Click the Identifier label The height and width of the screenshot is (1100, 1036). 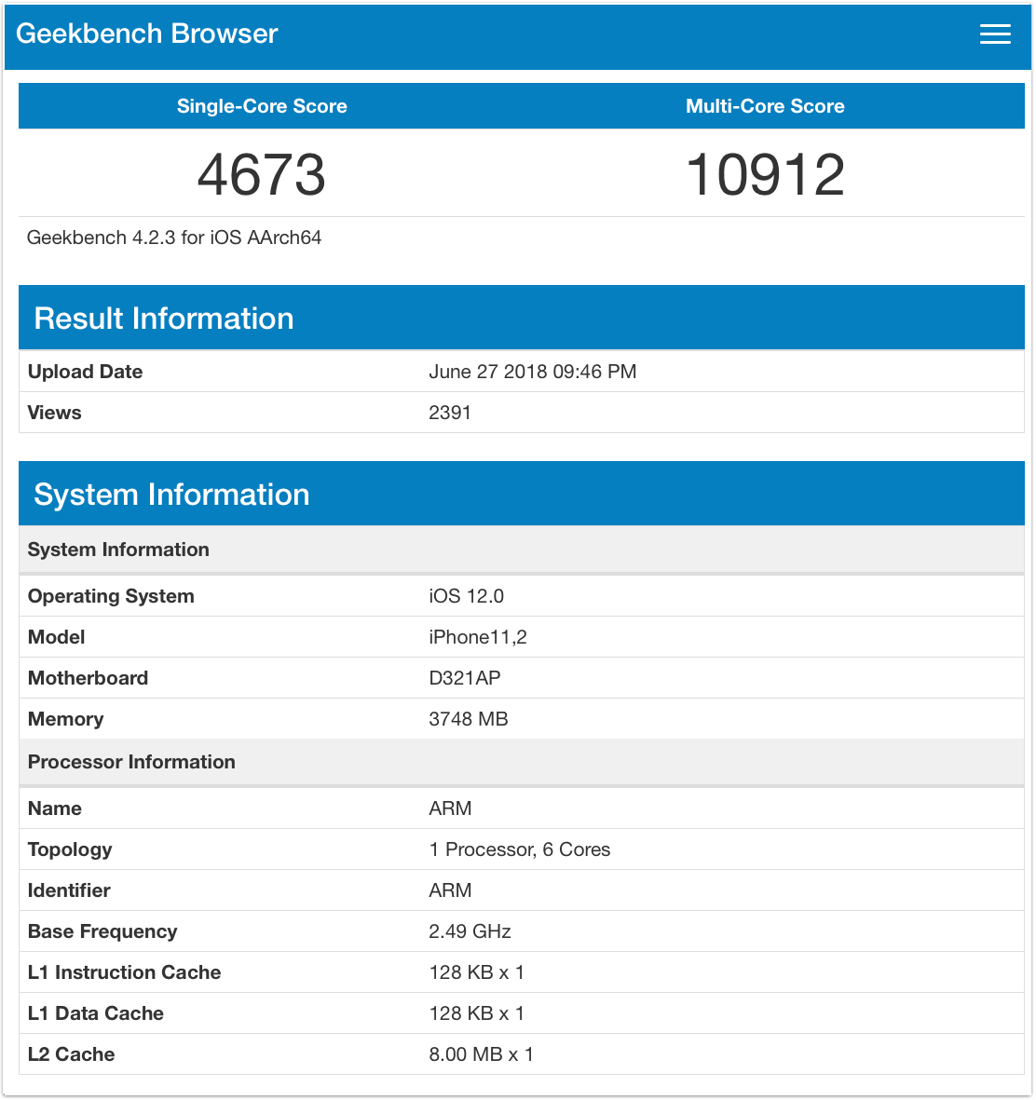(x=69, y=890)
